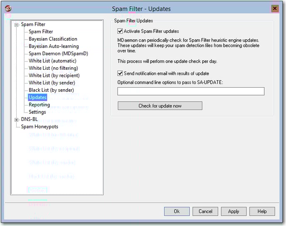
Task: Select Spam Daemon (MDSpamD) in tree
Action: click(58, 54)
